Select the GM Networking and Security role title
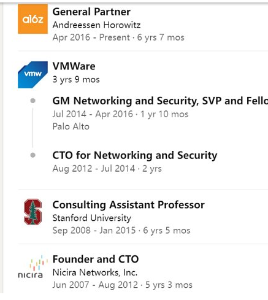The width and height of the screenshot is (268, 300). [x=160, y=101]
